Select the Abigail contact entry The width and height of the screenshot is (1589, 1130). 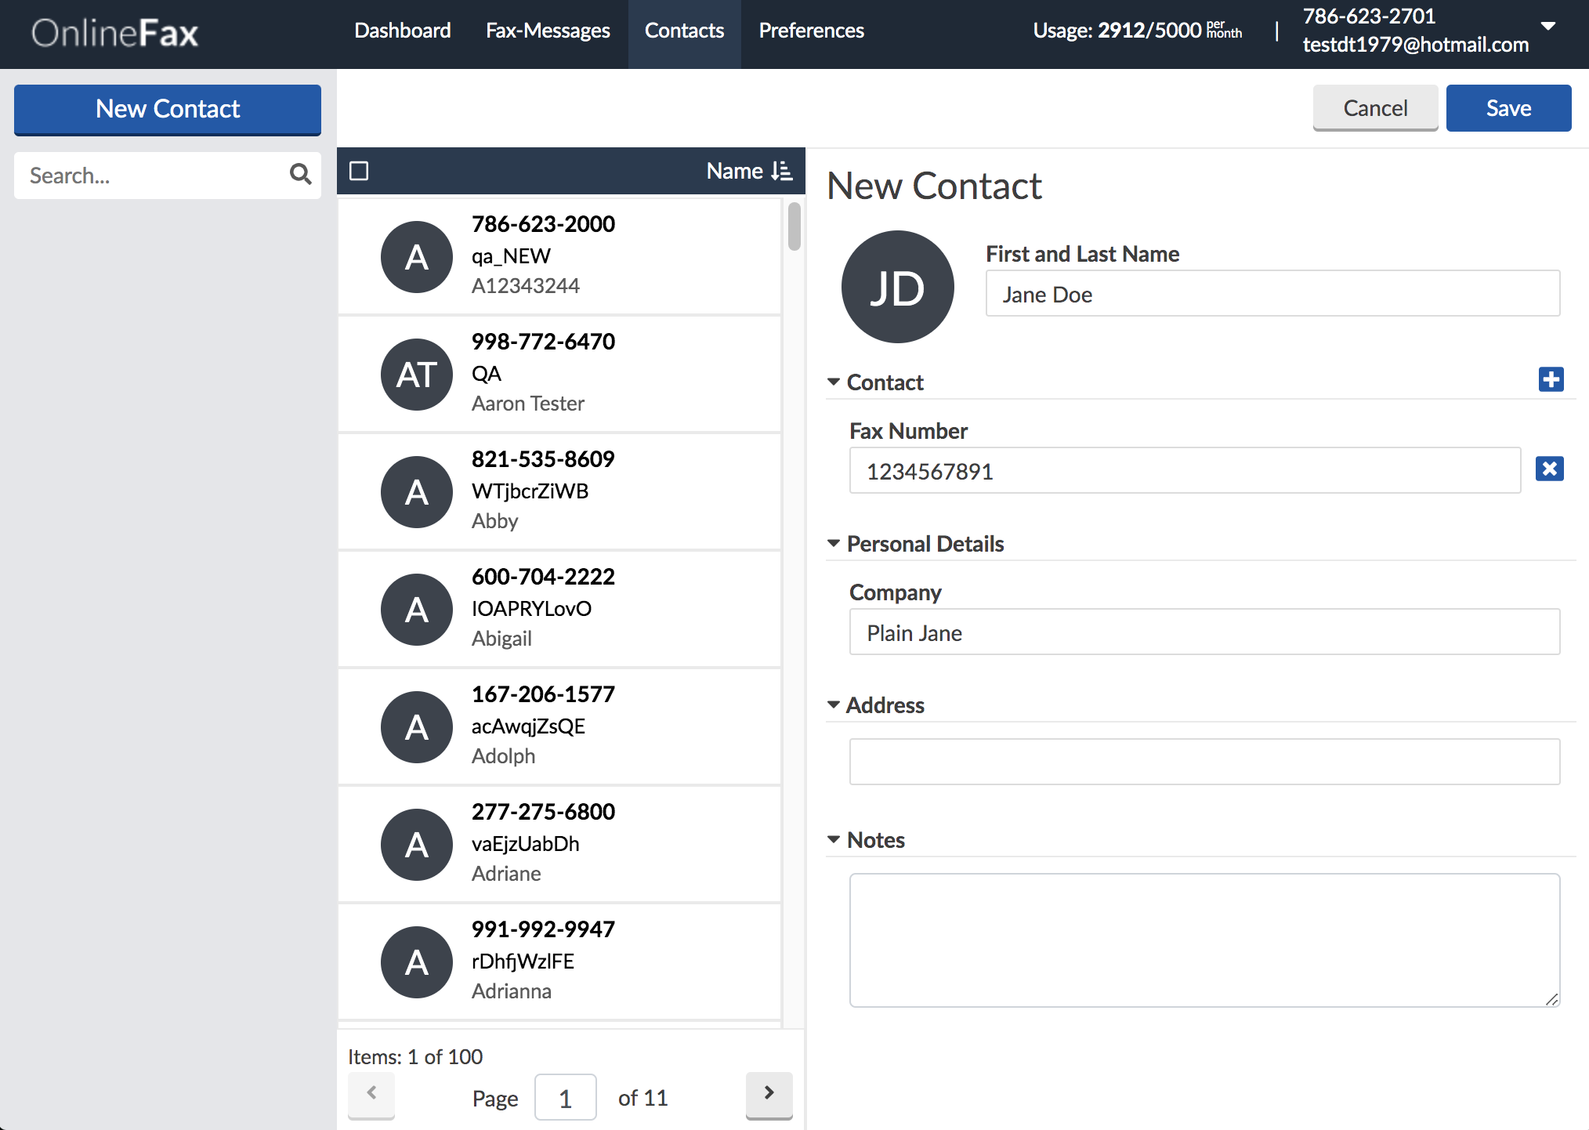tap(559, 609)
